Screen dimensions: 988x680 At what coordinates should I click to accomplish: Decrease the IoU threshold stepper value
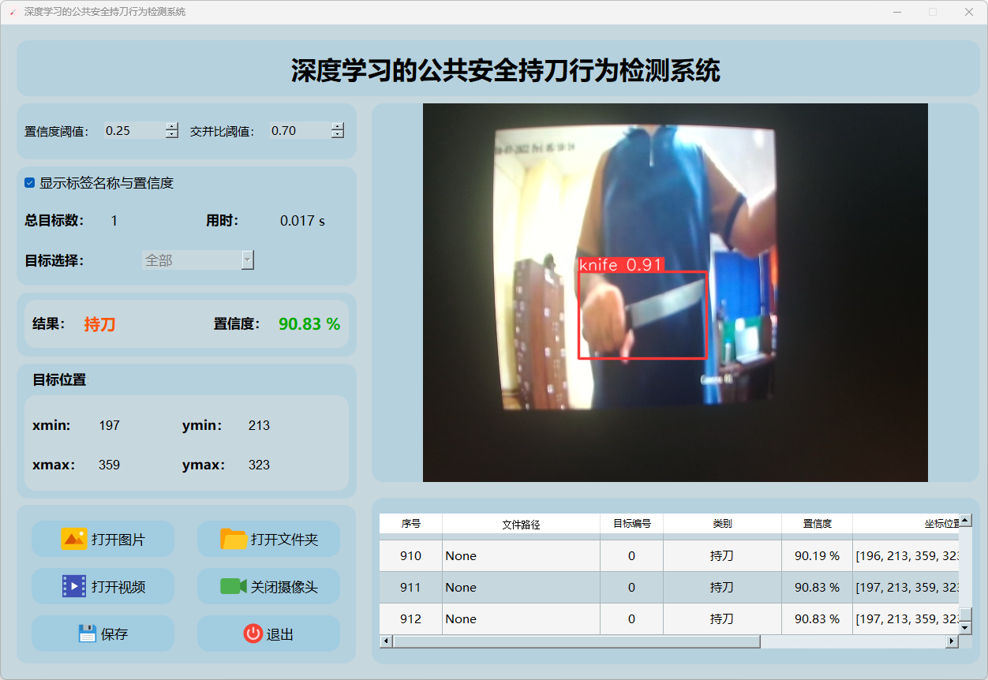[x=338, y=135]
